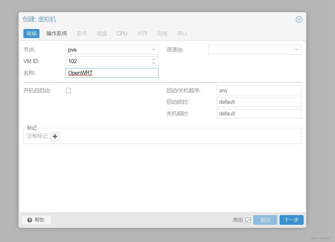Click inside the VM ID field showing 102
The width and height of the screenshot is (335, 242).
(x=107, y=61)
